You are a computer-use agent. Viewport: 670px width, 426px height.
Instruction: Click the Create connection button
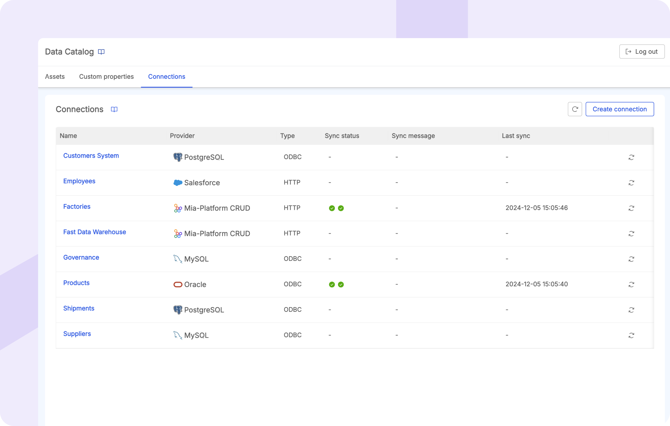click(620, 109)
